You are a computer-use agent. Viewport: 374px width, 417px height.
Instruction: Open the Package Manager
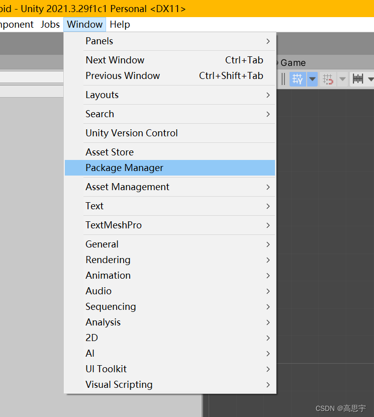[170, 168]
